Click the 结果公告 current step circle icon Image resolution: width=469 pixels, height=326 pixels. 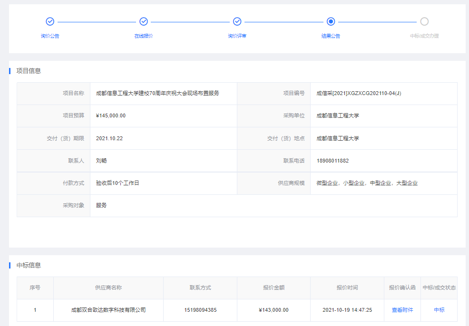(x=331, y=21)
